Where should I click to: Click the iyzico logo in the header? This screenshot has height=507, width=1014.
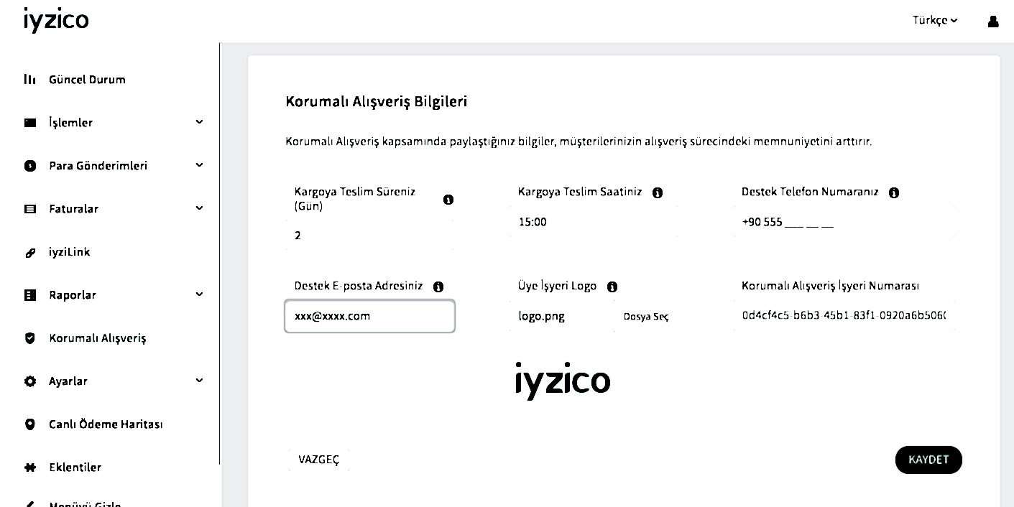[x=56, y=19]
